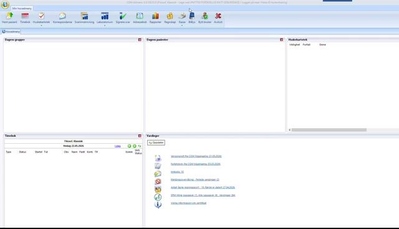Click the Huskekartotek horizontal scrollbar thumb

point(329,129)
